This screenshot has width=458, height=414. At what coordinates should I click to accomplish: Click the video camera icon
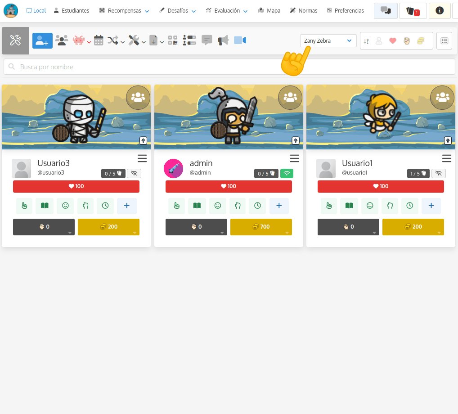coord(239,40)
